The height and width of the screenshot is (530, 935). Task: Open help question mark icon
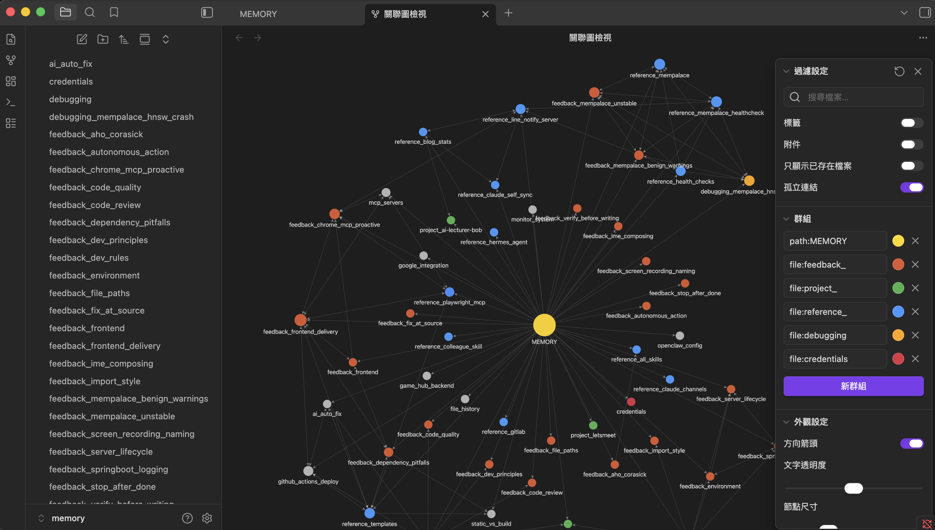pyautogui.click(x=187, y=518)
